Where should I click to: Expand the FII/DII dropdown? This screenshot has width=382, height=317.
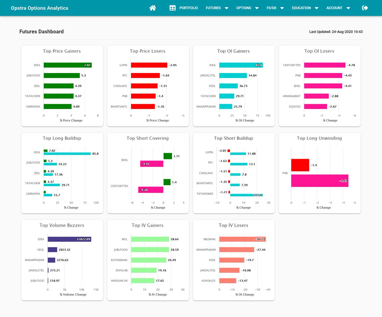[275, 8]
